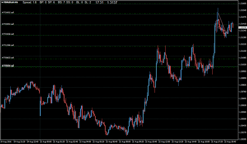Click the "SP: 6" counter
This screenshot has height=144, width=247.
(51, 2)
